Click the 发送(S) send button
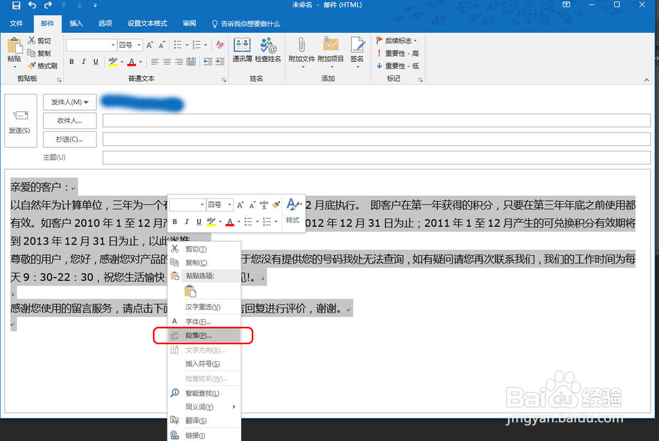The width and height of the screenshot is (659, 441). click(20, 122)
